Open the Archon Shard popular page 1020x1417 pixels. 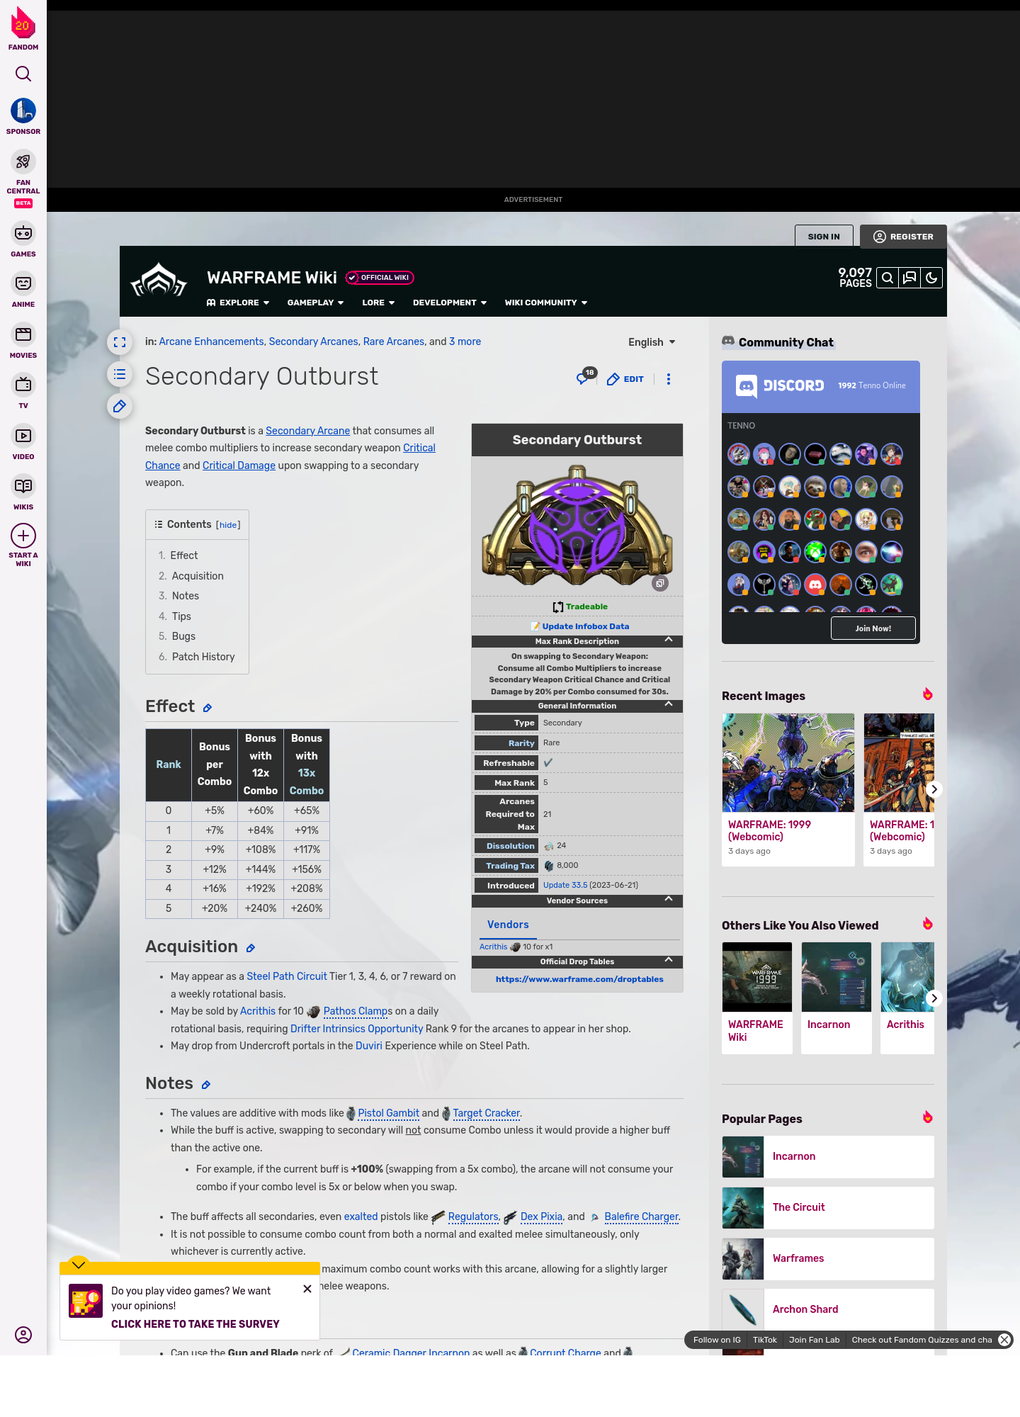[x=828, y=1309]
